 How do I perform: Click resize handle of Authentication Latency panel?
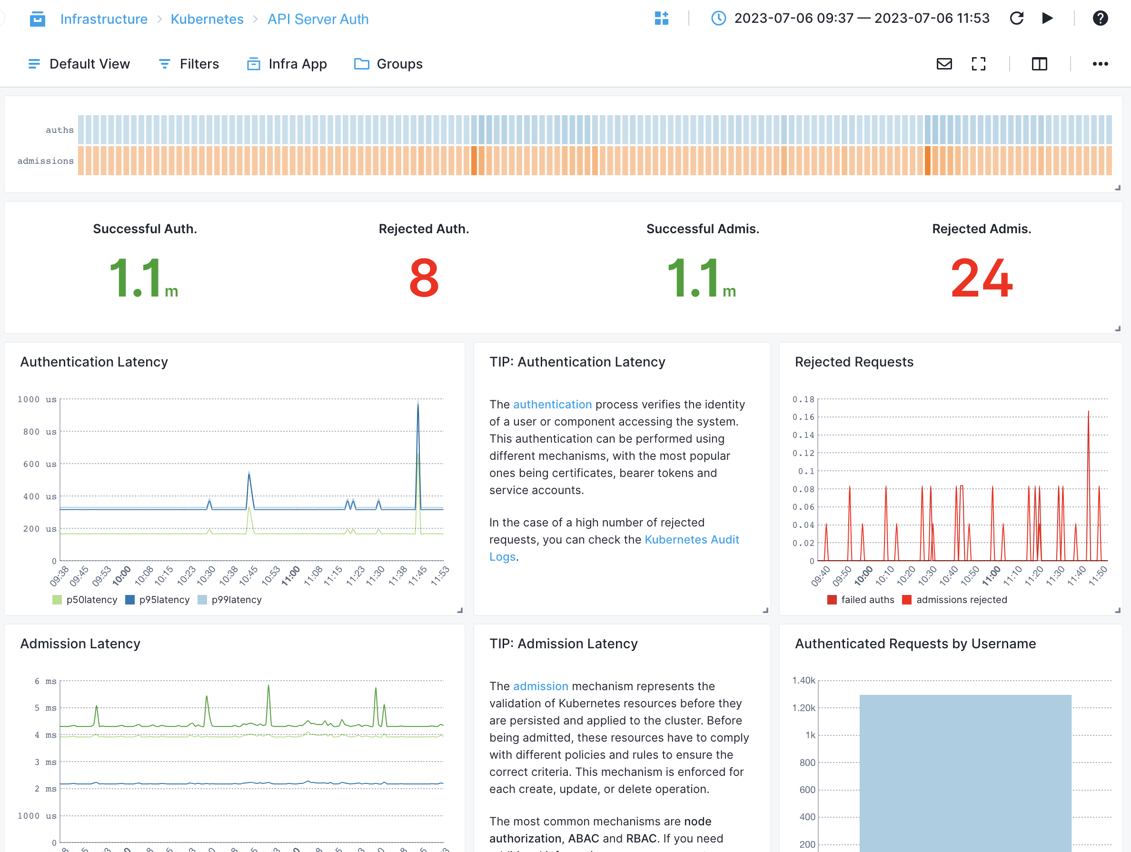pos(460,610)
